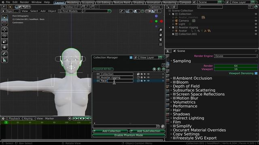Click global restrict-select arrow in Collection Manager
The image size is (259, 145).
(159, 69)
